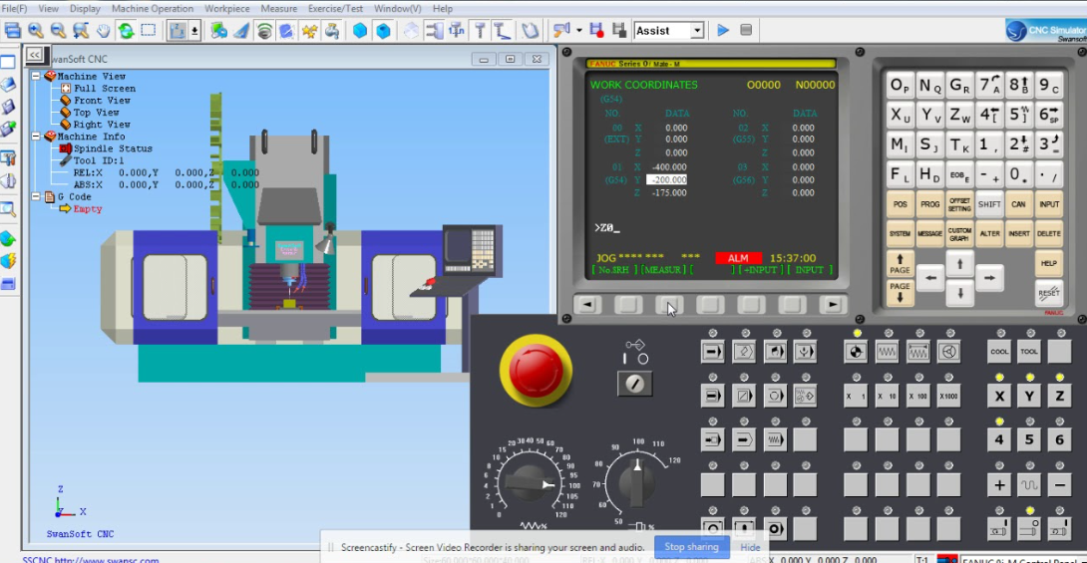Select the X 100 increment button

917,397
